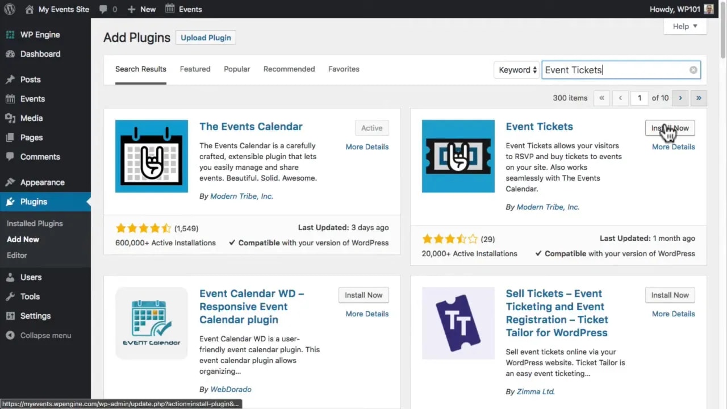The image size is (727, 409).
Task: Open the Media library icon
Action: [x=10, y=118]
